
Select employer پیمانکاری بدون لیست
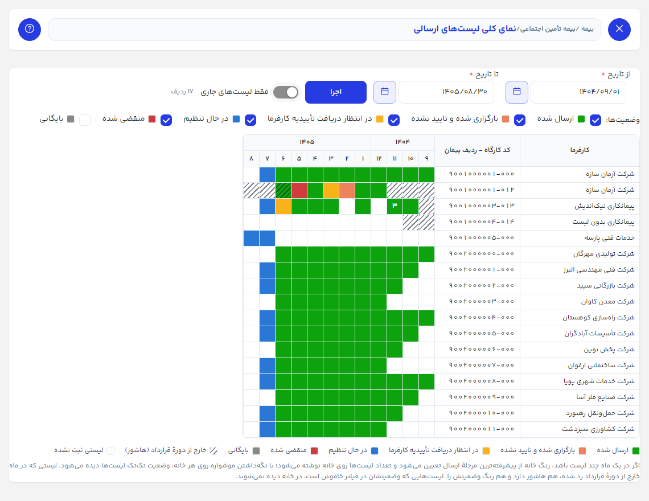603,223
